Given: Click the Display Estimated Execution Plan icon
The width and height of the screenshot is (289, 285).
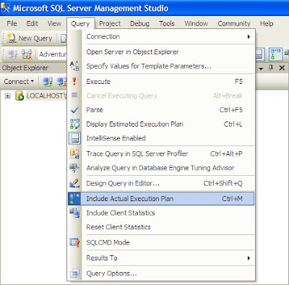Looking at the screenshot, I should tap(74, 124).
